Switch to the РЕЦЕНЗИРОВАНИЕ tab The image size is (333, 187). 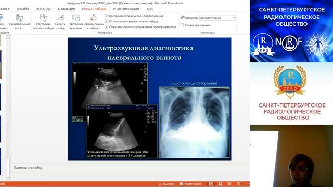(x=126, y=9)
